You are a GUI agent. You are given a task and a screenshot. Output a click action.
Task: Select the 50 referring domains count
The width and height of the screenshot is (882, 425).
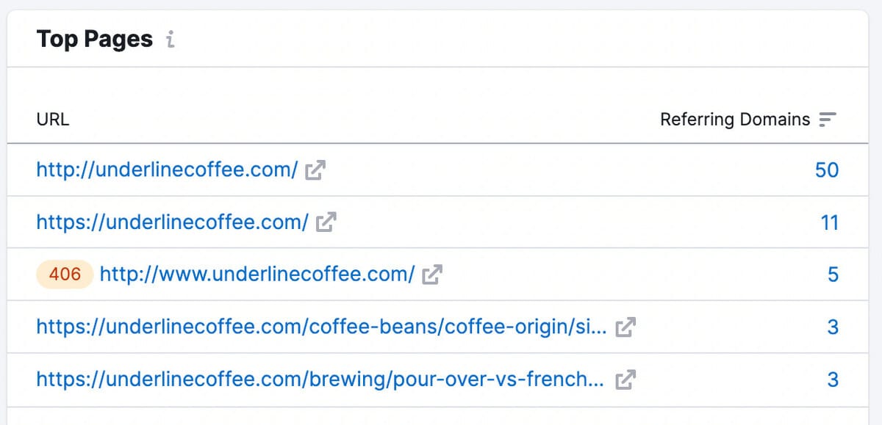coord(827,170)
